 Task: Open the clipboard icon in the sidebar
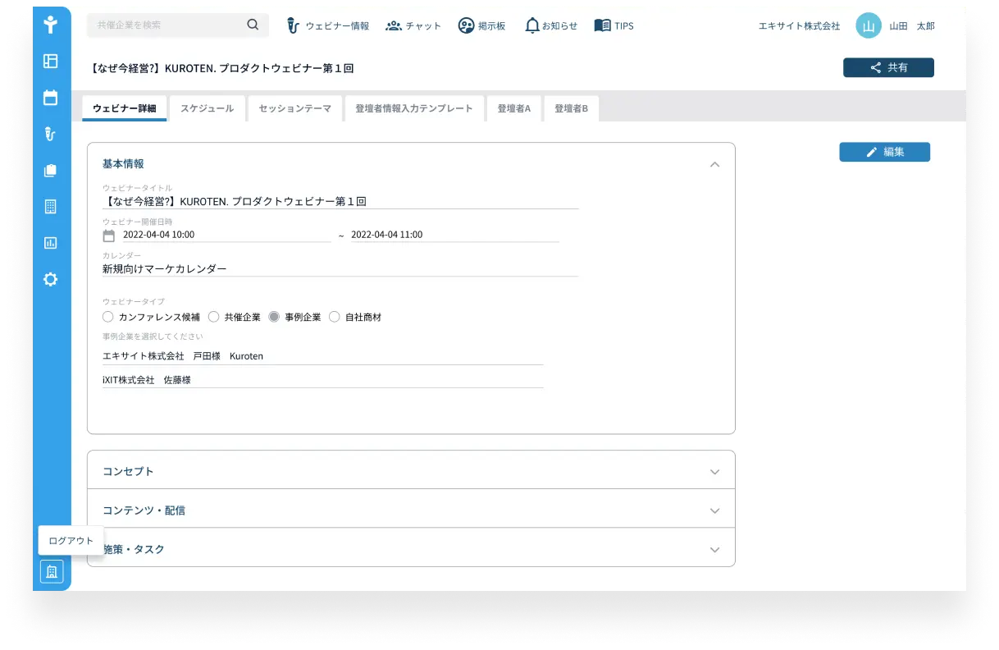pos(51,171)
